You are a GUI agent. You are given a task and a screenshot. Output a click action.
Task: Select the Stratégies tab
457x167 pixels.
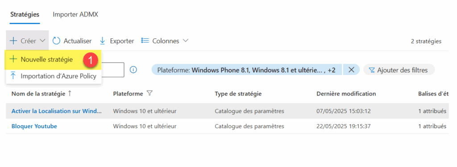25,15
